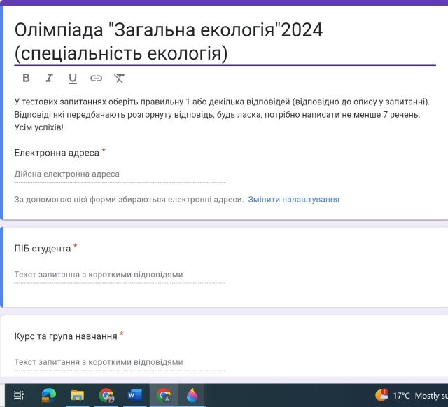
Task: Toggle italic formatting in the form header
Action: pyautogui.click(x=50, y=78)
